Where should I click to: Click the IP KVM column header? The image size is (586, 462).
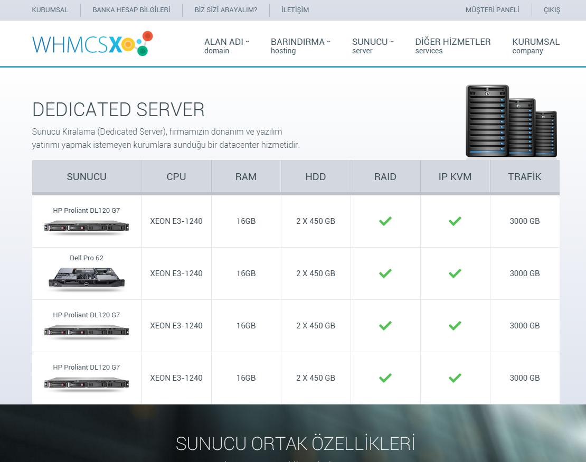coord(455,177)
